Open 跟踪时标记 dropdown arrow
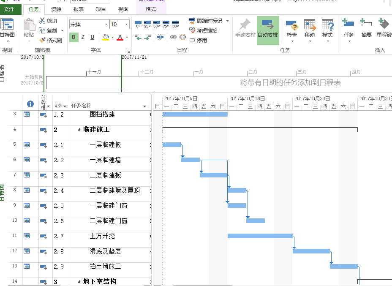This screenshot has height=286, width=392. (228, 21)
